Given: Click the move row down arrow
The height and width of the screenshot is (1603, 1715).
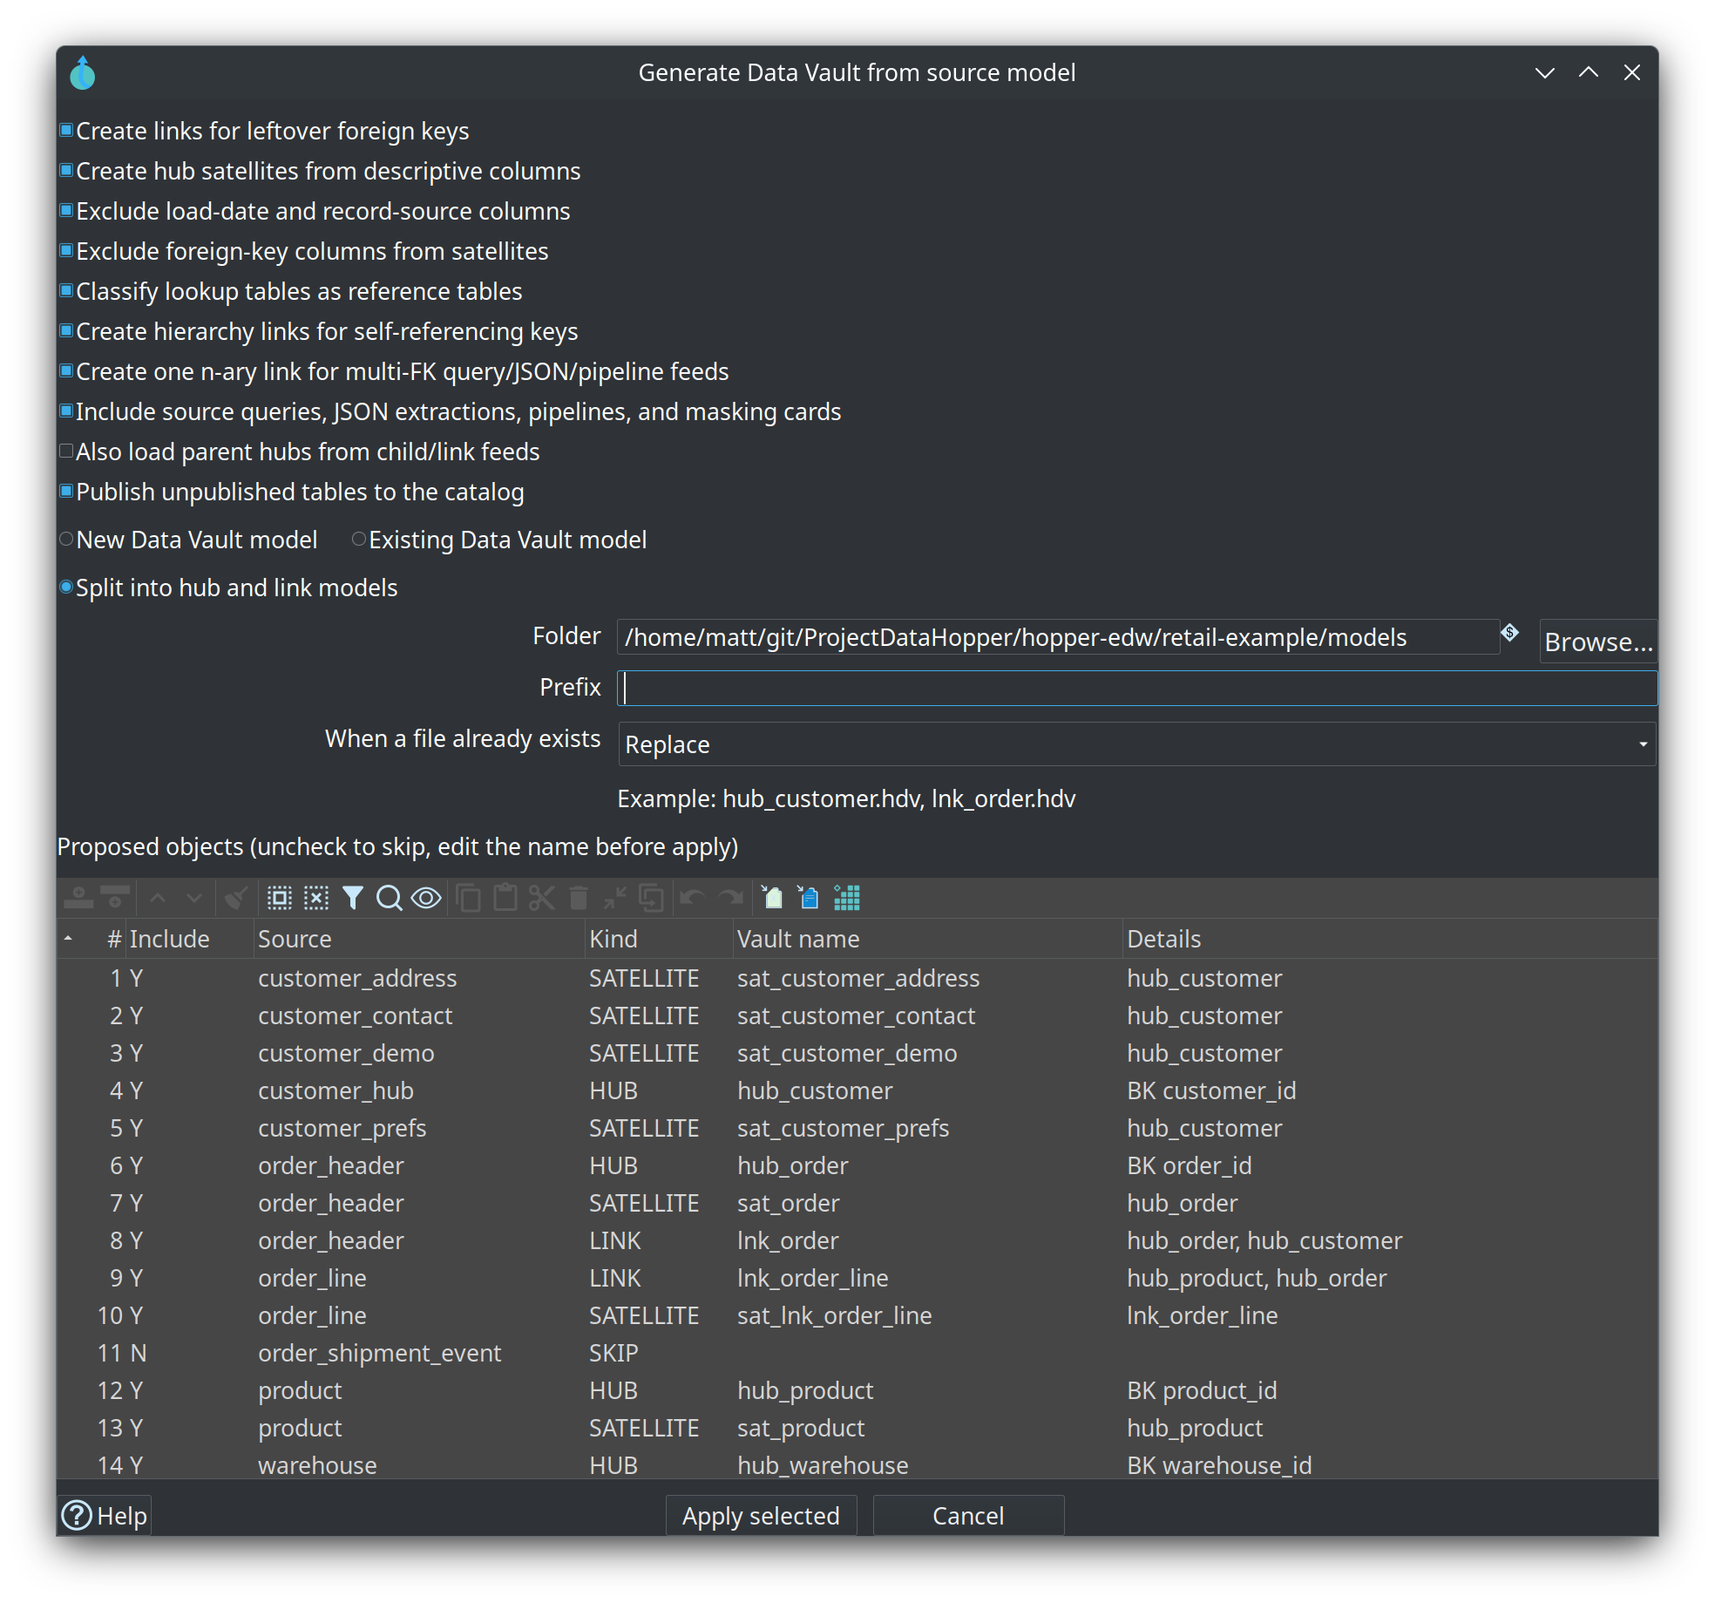Looking at the screenshot, I should point(194,898).
